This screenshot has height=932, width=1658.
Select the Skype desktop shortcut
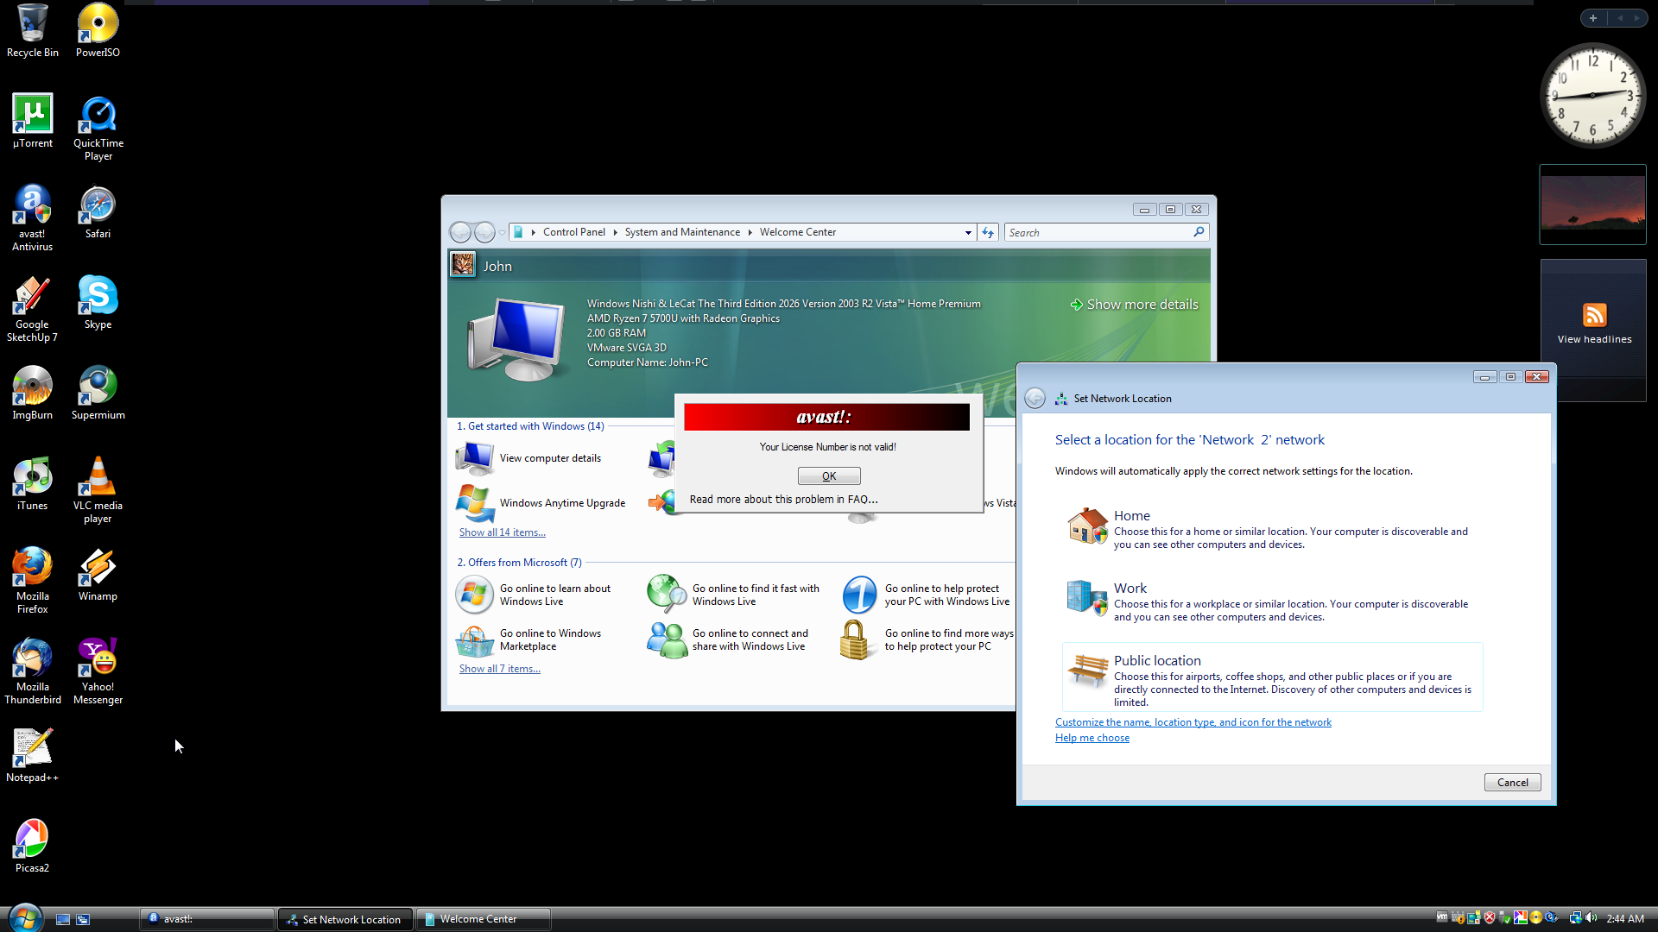(x=98, y=303)
